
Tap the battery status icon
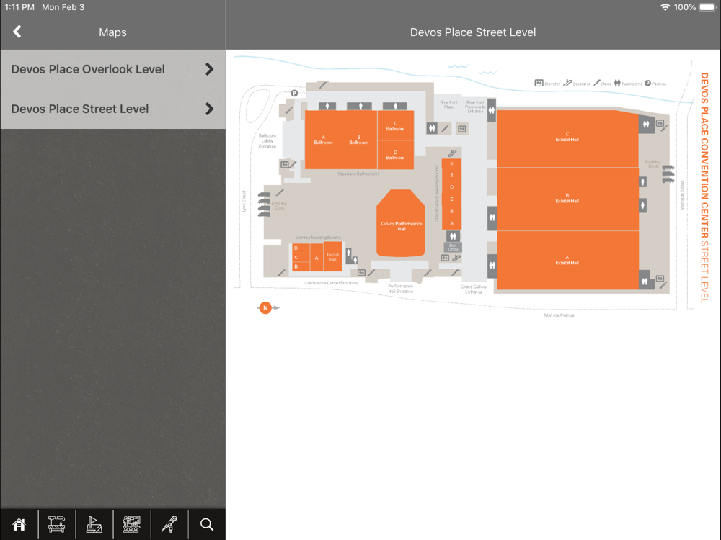pos(707,7)
